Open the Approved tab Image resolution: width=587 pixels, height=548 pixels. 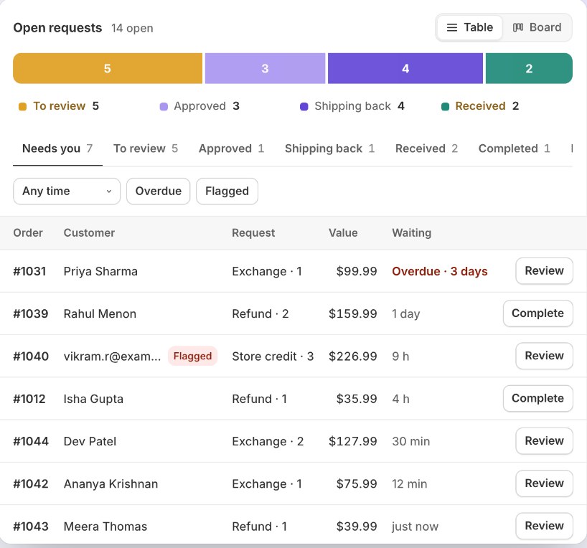[231, 148]
